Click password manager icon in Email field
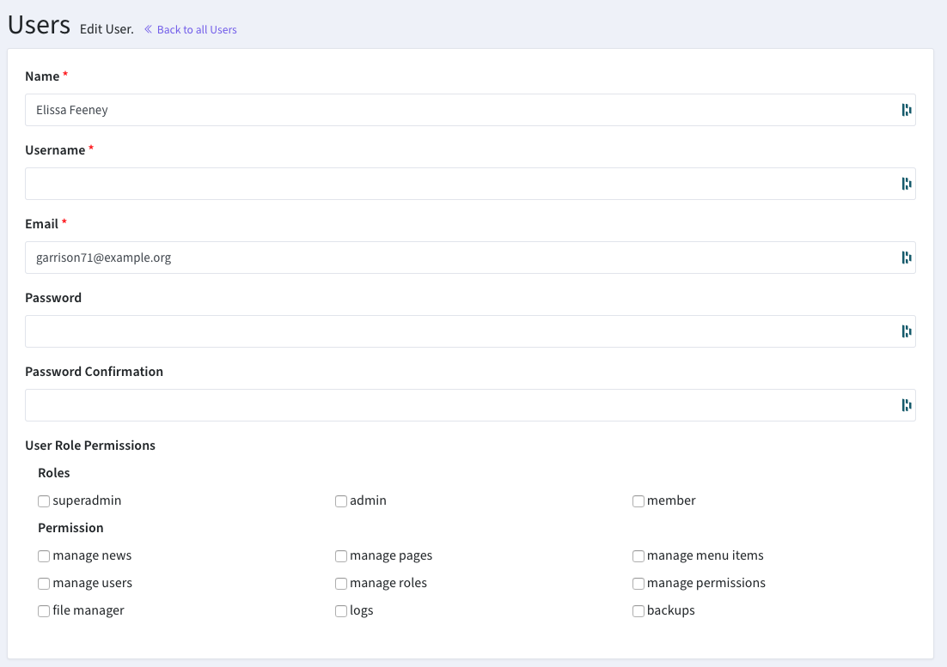This screenshot has width=947, height=667. click(x=906, y=258)
